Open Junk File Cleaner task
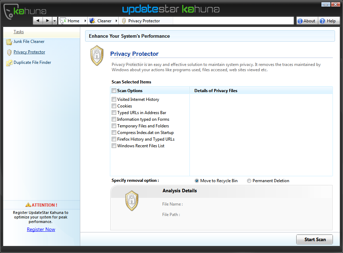The image size is (343, 253). 29,42
